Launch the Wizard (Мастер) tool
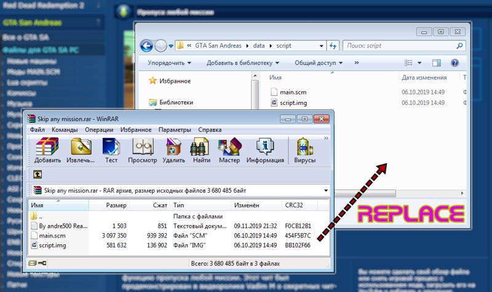The width and height of the screenshot is (492, 292). coord(229,150)
